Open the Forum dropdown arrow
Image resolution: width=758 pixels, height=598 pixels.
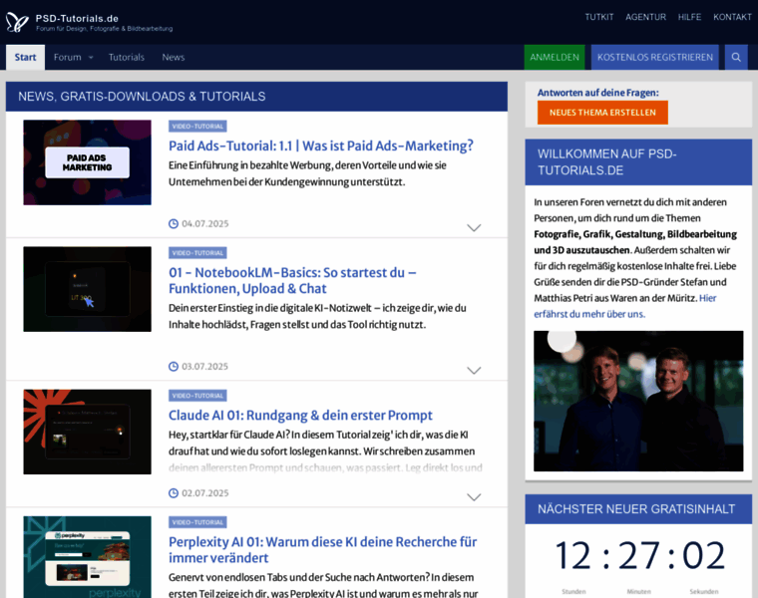[91, 57]
